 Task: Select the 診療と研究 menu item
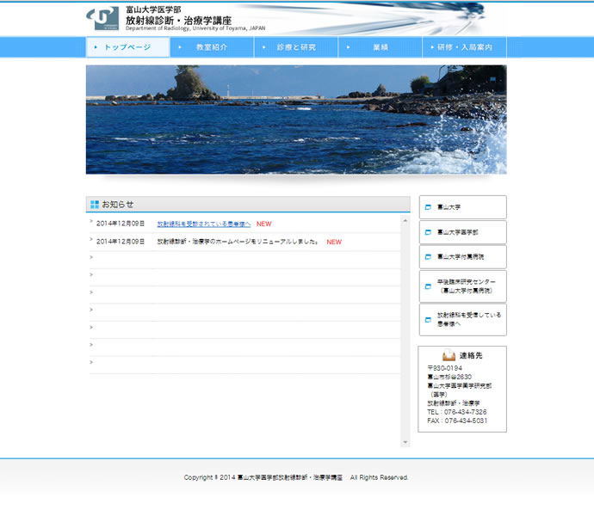[296, 47]
